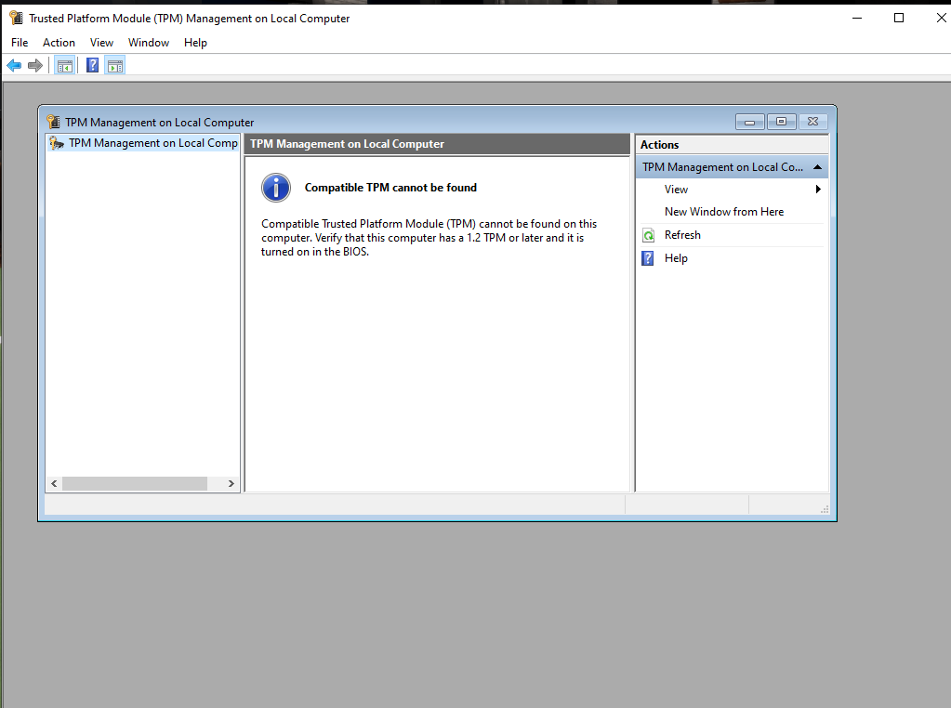Click the green Refresh icon in Actions
The image size is (951, 708).
tap(648, 235)
